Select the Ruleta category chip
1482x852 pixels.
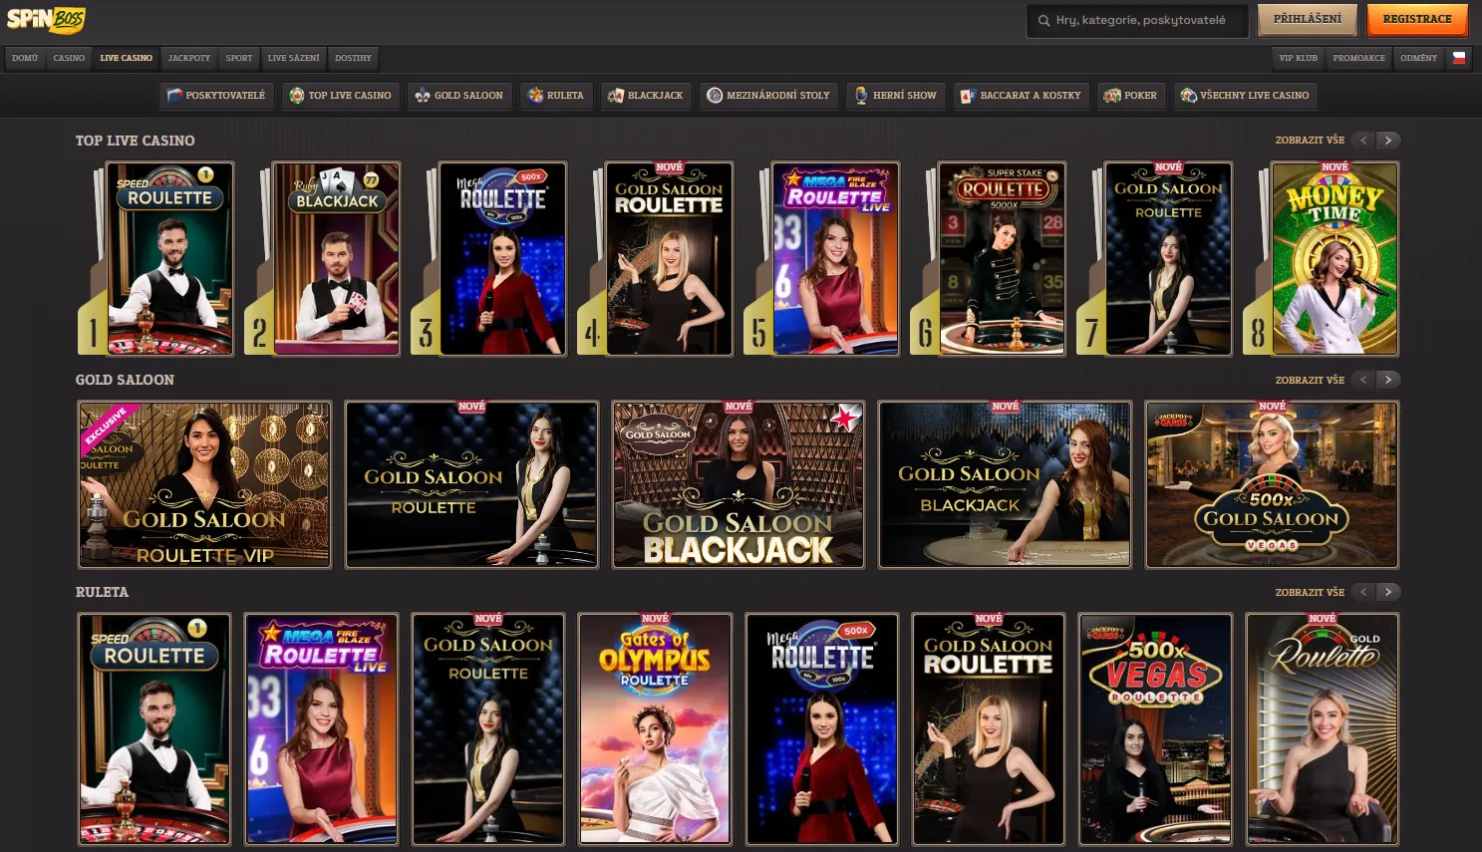[x=556, y=96]
